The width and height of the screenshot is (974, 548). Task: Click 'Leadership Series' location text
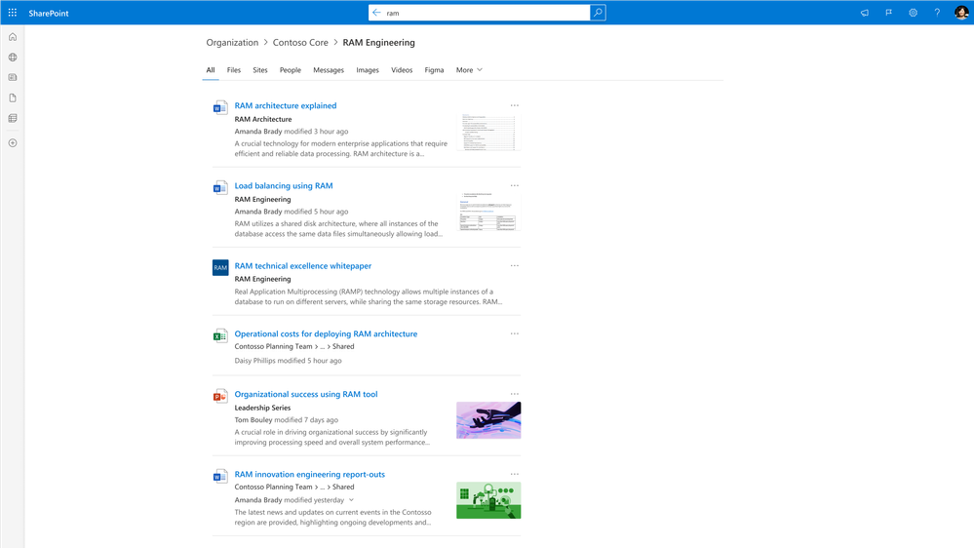coord(263,409)
